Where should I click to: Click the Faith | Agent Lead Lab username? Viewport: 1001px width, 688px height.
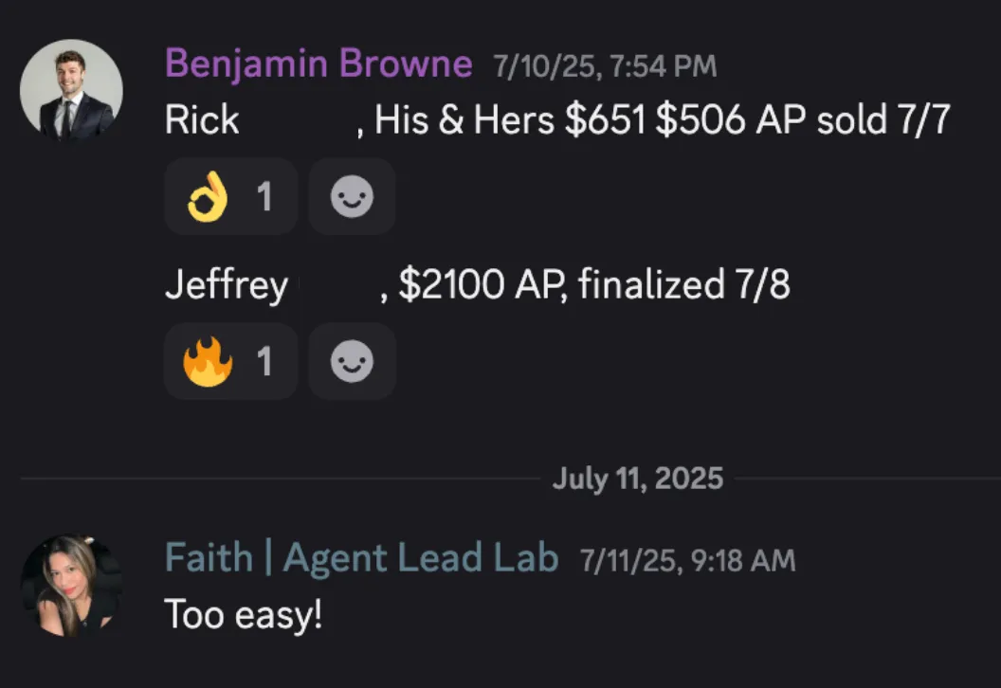coord(362,558)
